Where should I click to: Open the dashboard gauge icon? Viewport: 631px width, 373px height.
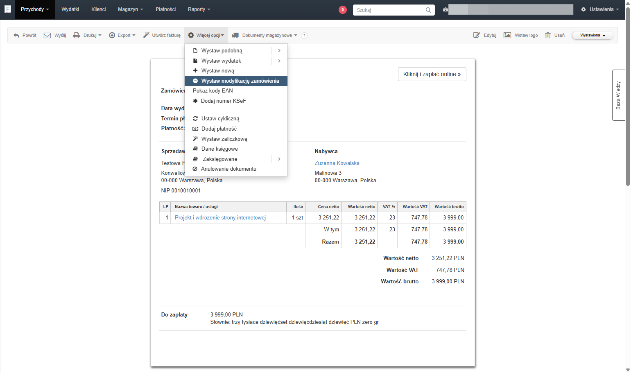coord(445,9)
